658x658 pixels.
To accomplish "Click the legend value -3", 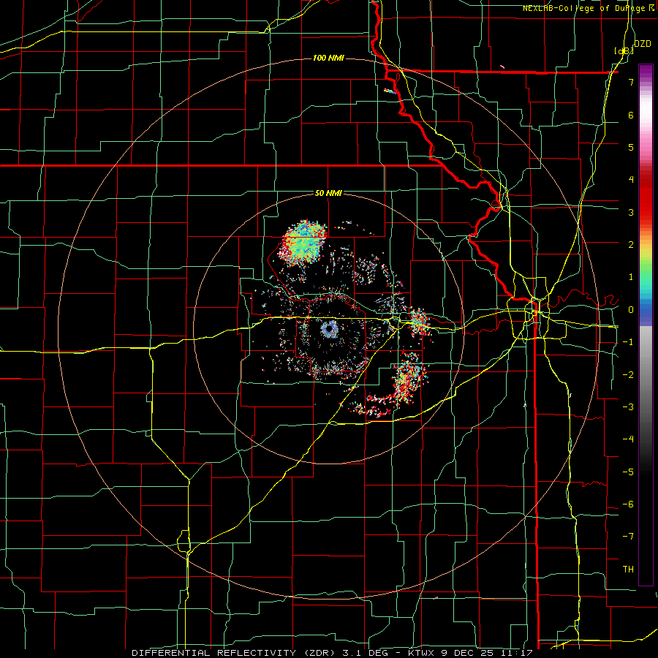I will (628, 407).
